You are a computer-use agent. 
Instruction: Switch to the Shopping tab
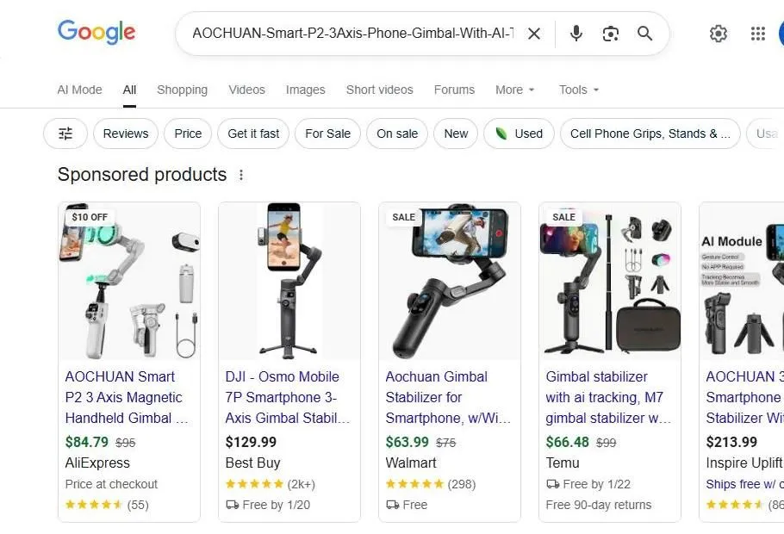(182, 90)
